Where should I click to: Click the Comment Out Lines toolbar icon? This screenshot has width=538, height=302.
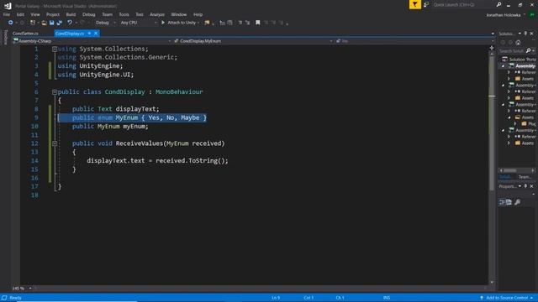click(240, 23)
